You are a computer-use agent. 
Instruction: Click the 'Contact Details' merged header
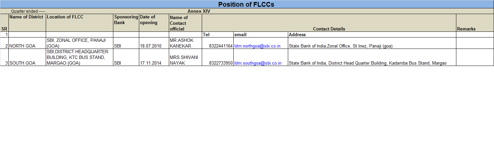[x=329, y=29]
